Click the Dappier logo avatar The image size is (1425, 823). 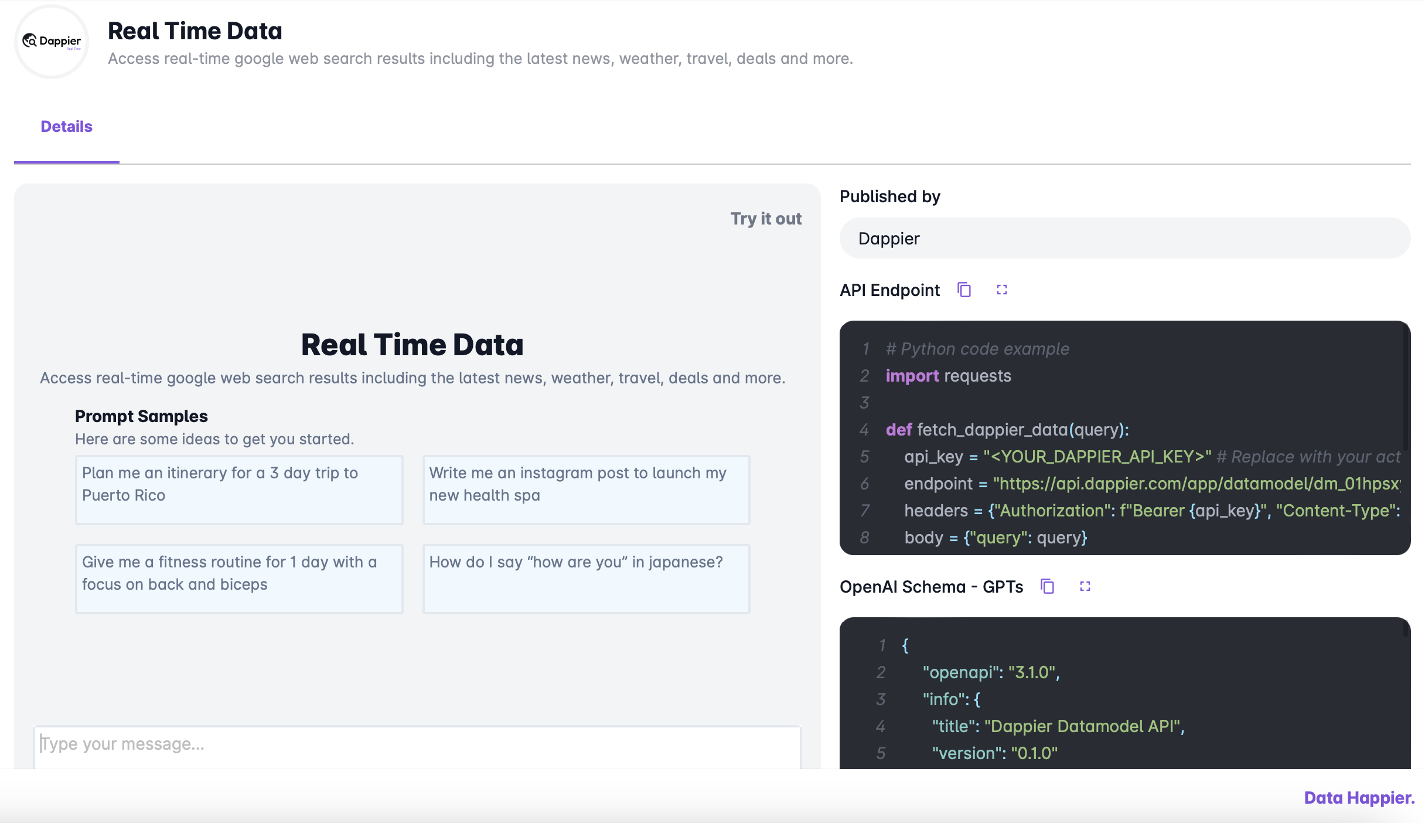[52, 41]
